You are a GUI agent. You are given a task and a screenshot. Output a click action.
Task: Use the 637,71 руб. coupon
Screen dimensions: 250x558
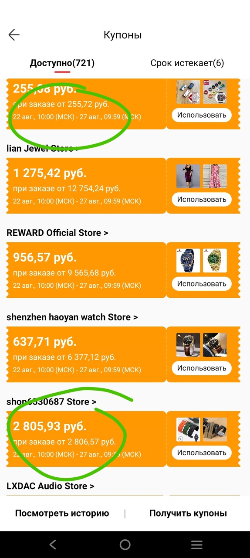[202, 368]
